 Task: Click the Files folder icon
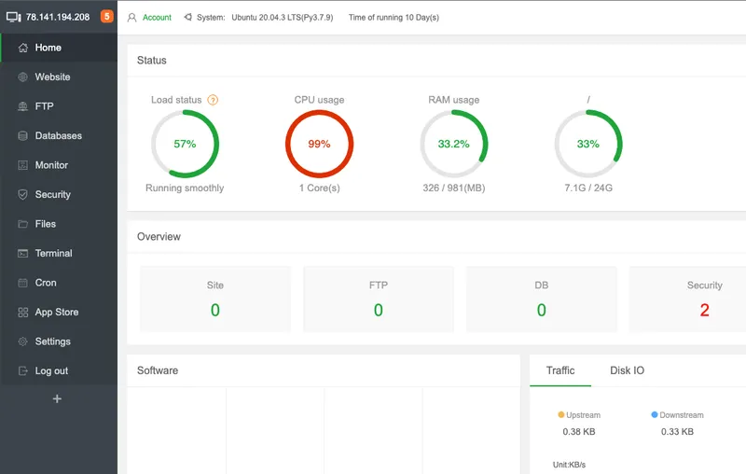tap(23, 224)
